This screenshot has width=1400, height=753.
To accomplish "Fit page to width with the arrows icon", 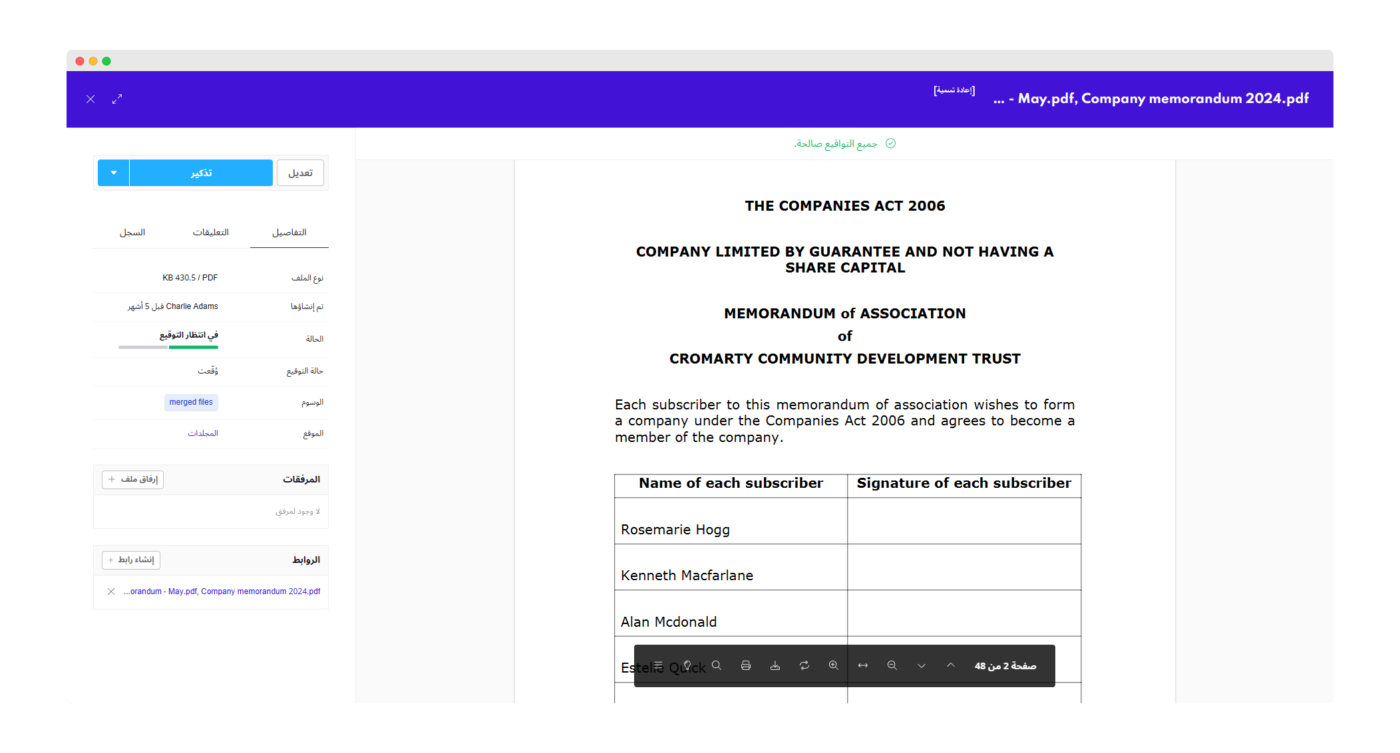I will (x=863, y=665).
